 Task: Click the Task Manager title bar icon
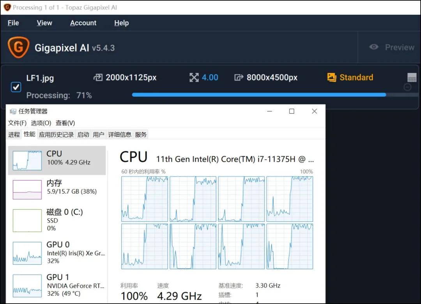(13, 111)
